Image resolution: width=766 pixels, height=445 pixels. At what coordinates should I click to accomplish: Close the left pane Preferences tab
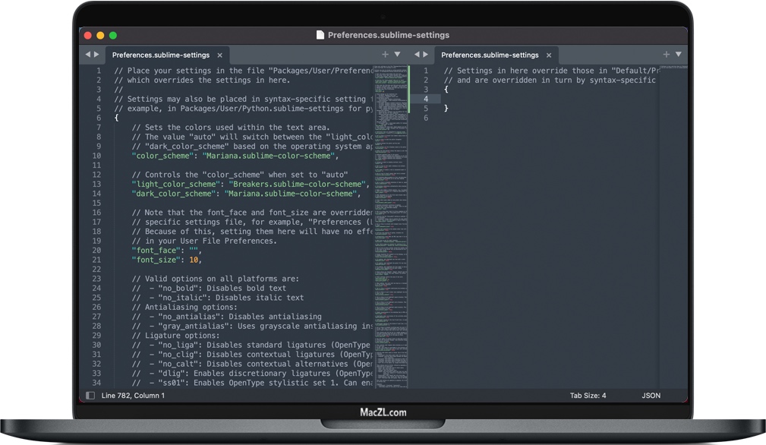coord(220,55)
